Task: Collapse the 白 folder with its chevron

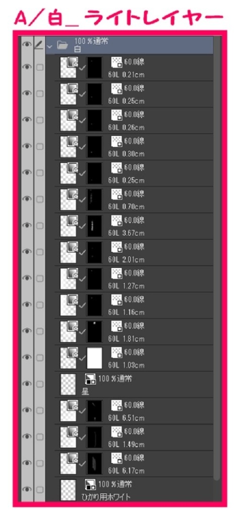Action: pos(50,46)
